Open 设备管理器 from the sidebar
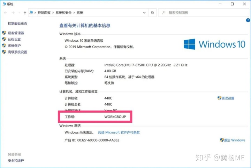 click(x=16, y=33)
